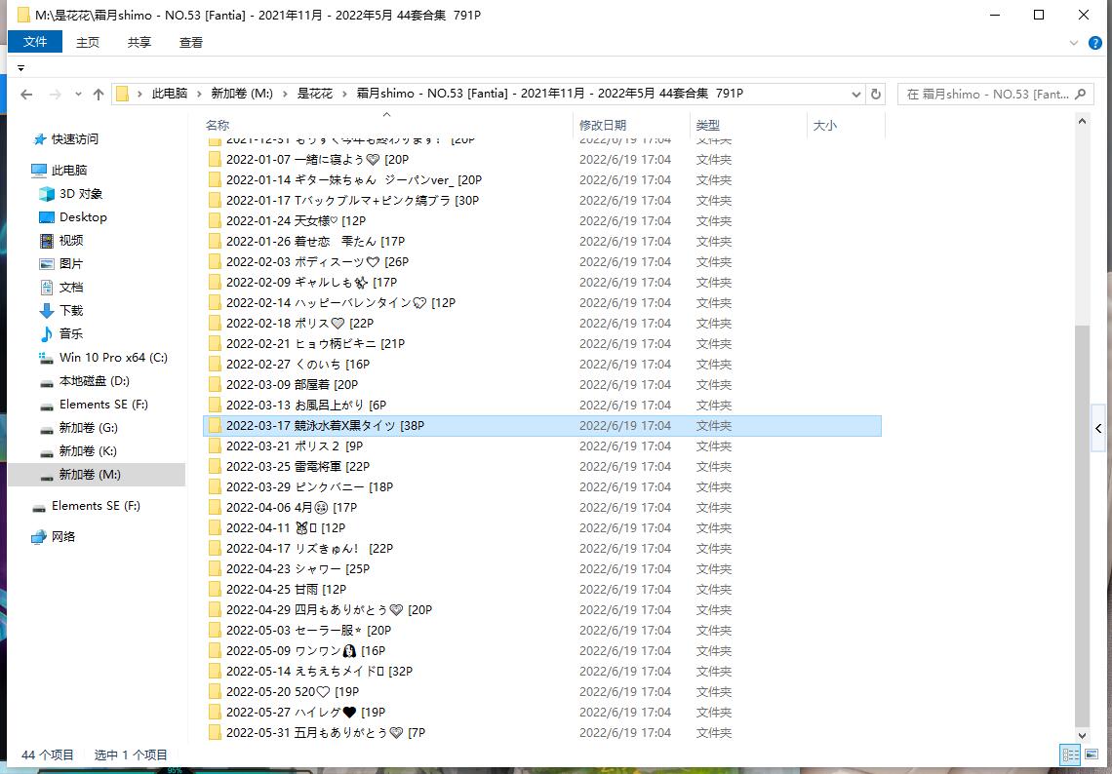Click the vertical scrollbar in file list
This screenshot has height=774, width=1112.
pos(1083,526)
